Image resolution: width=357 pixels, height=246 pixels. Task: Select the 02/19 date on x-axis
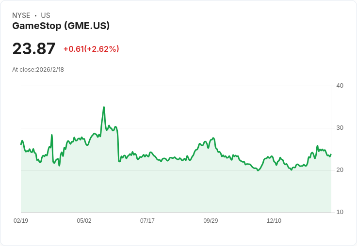coord(21,221)
